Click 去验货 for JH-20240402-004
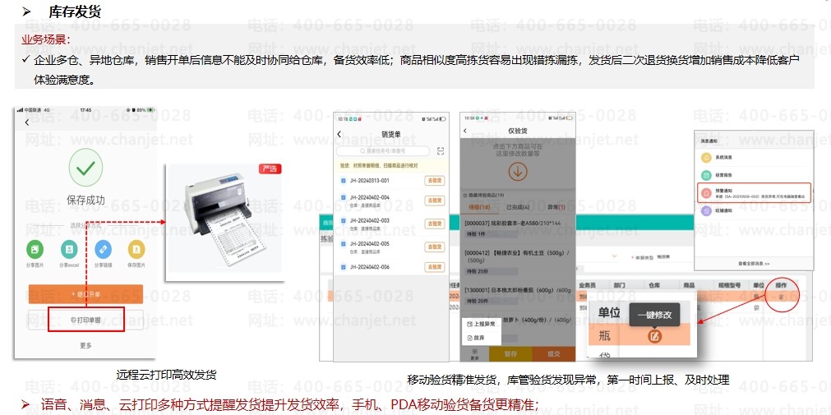This screenshot has height=415, width=831. click(435, 201)
